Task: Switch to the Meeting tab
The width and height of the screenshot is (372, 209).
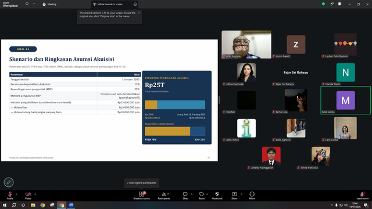Action: 49,4
